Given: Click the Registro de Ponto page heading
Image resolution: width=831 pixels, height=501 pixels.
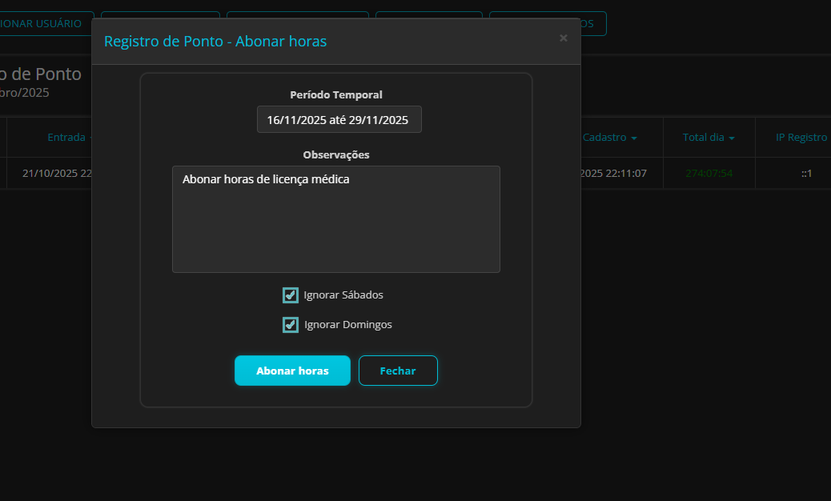Looking at the screenshot, I should click(42, 74).
